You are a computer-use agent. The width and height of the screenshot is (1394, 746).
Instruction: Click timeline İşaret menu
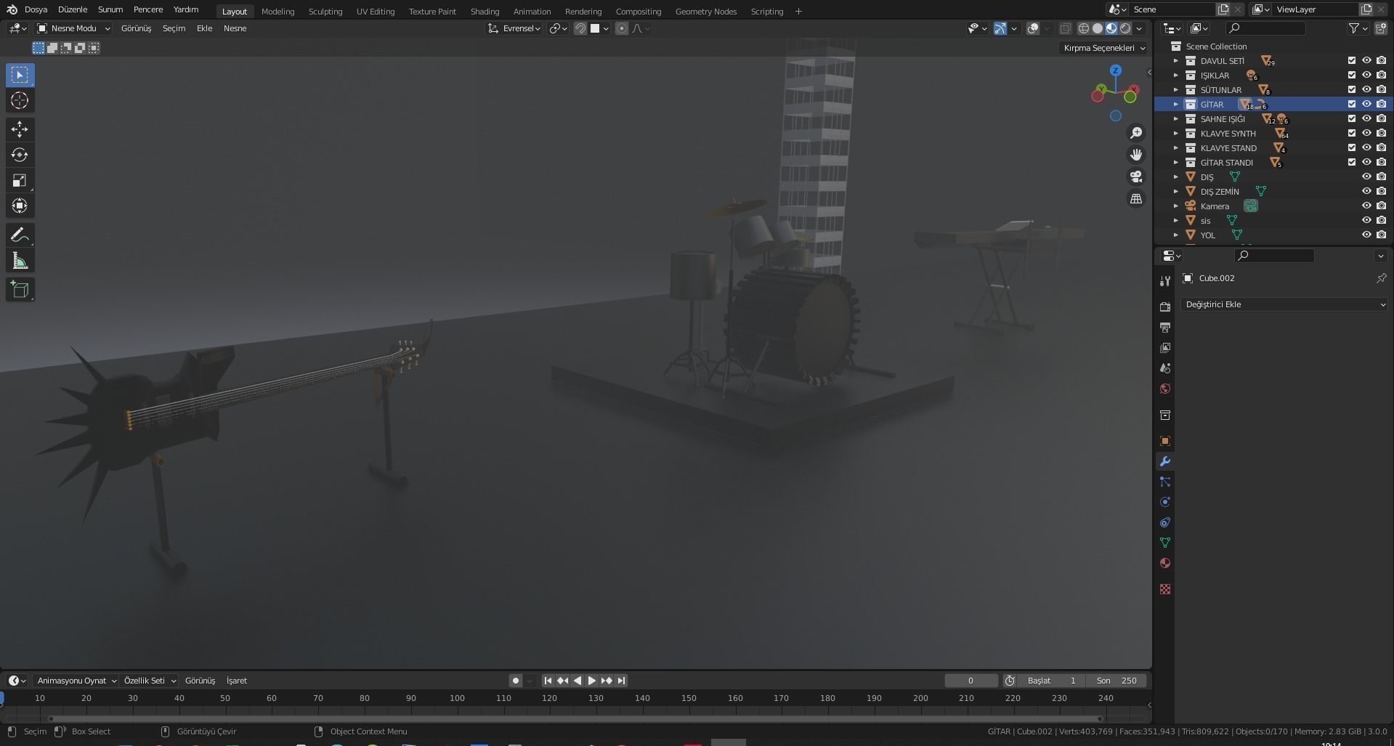coord(237,681)
